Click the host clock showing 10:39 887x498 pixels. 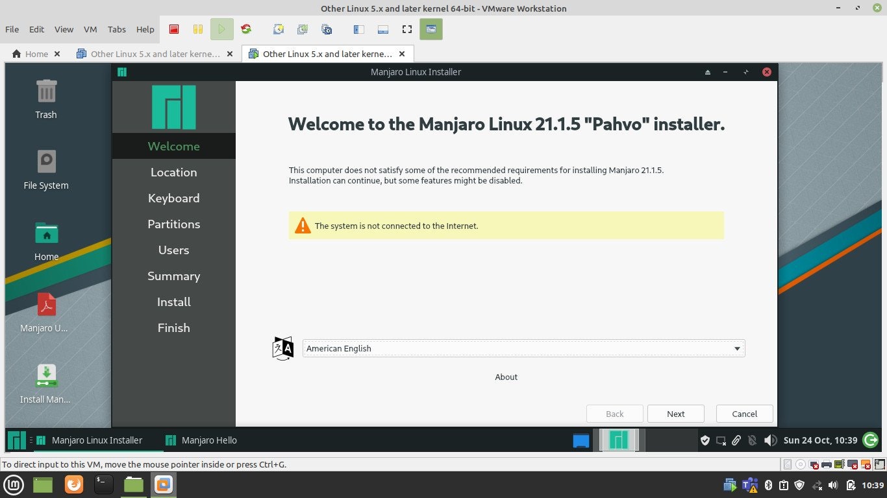(873, 485)
